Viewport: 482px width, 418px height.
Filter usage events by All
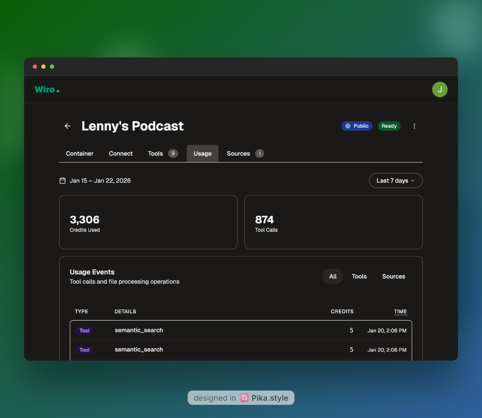click(333, 276)
